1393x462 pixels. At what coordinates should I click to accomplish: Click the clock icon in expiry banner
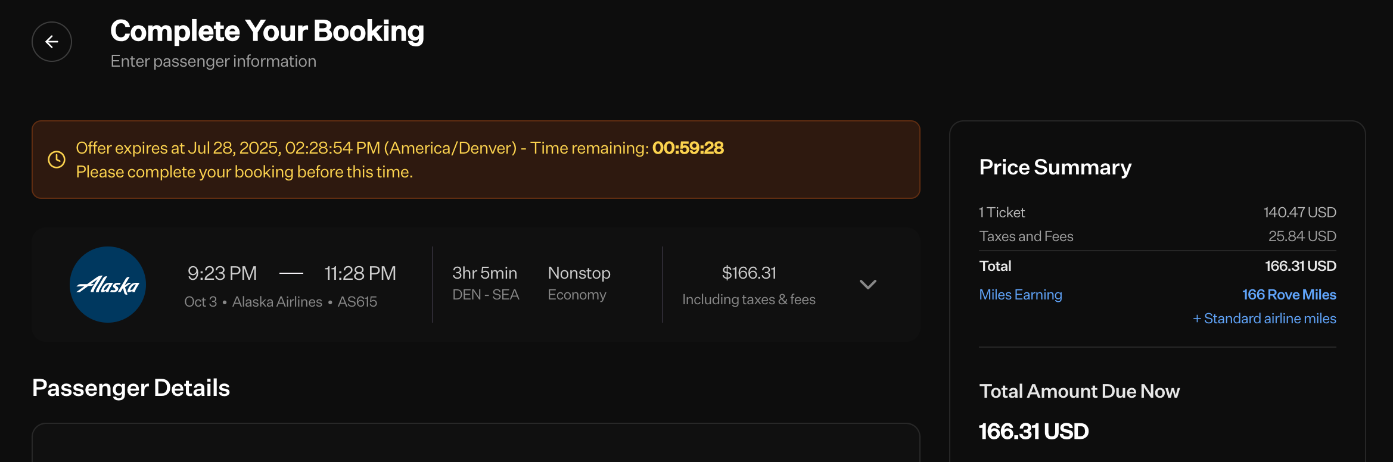point(57,160)
